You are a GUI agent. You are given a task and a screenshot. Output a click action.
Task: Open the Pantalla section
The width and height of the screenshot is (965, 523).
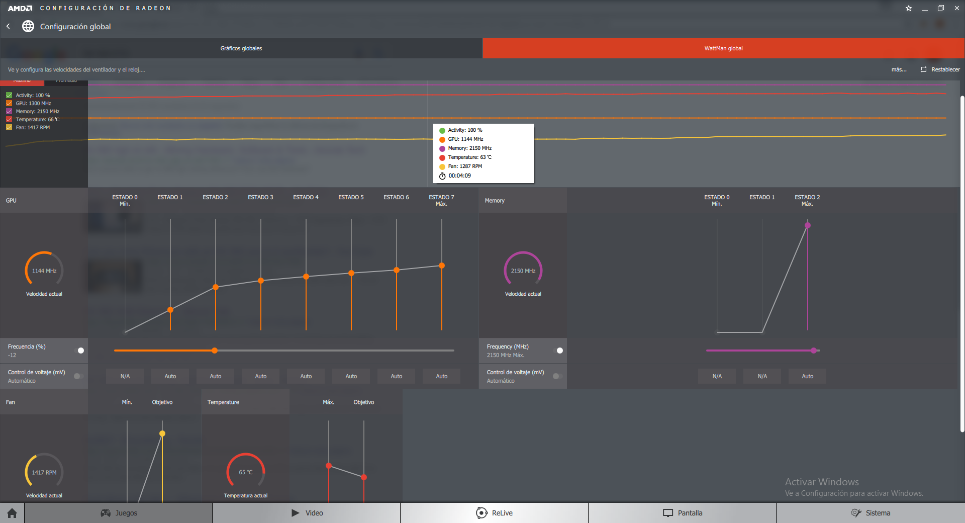tap(683, 513)
